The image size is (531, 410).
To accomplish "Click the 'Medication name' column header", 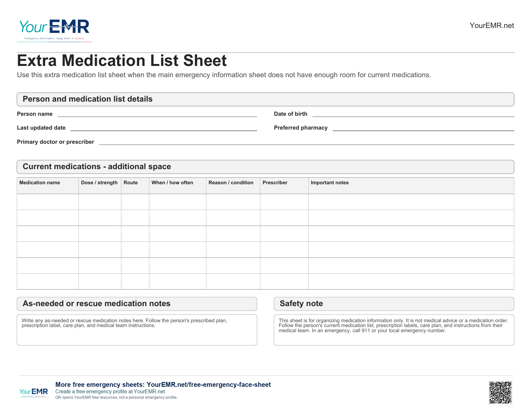I will coord(48,186).
